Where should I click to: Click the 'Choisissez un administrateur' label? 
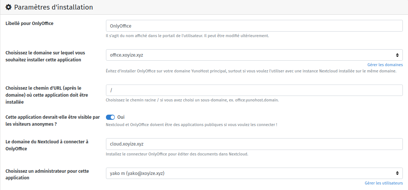tap(47, 174)
